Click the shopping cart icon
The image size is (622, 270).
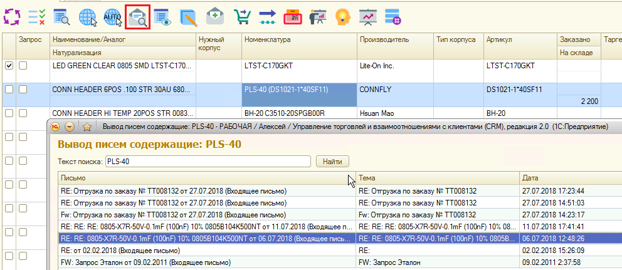pyautogui.click(x=241, y=17)
